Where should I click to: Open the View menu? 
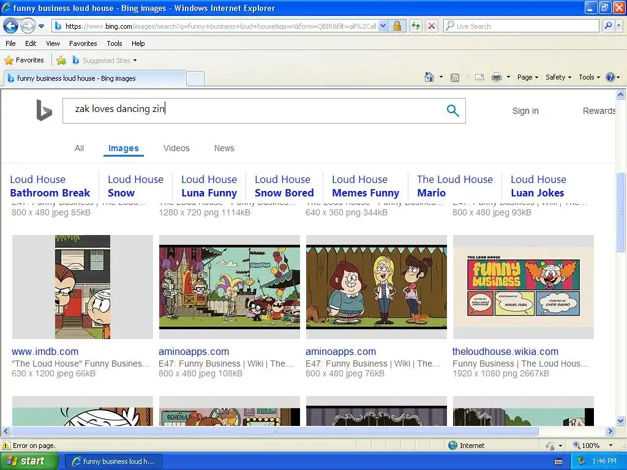pos(53,43)
